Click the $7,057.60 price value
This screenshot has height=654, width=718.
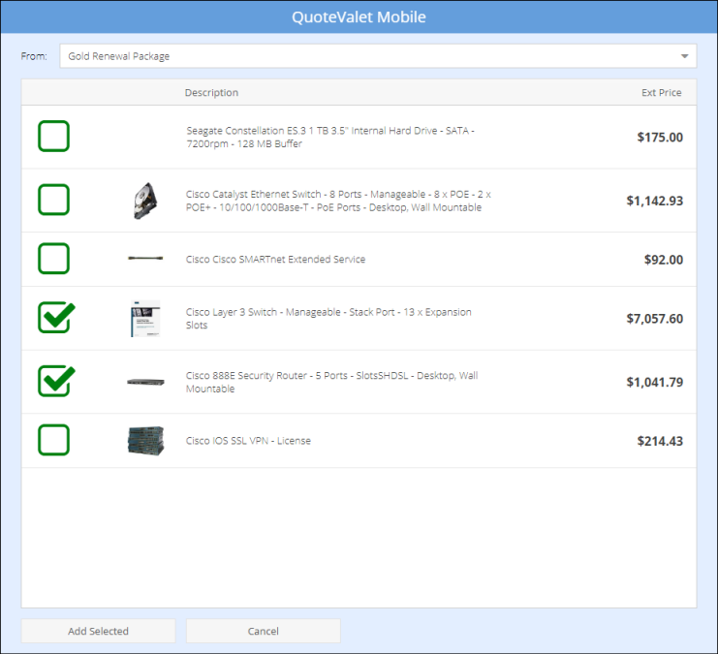tap(654, 319)
